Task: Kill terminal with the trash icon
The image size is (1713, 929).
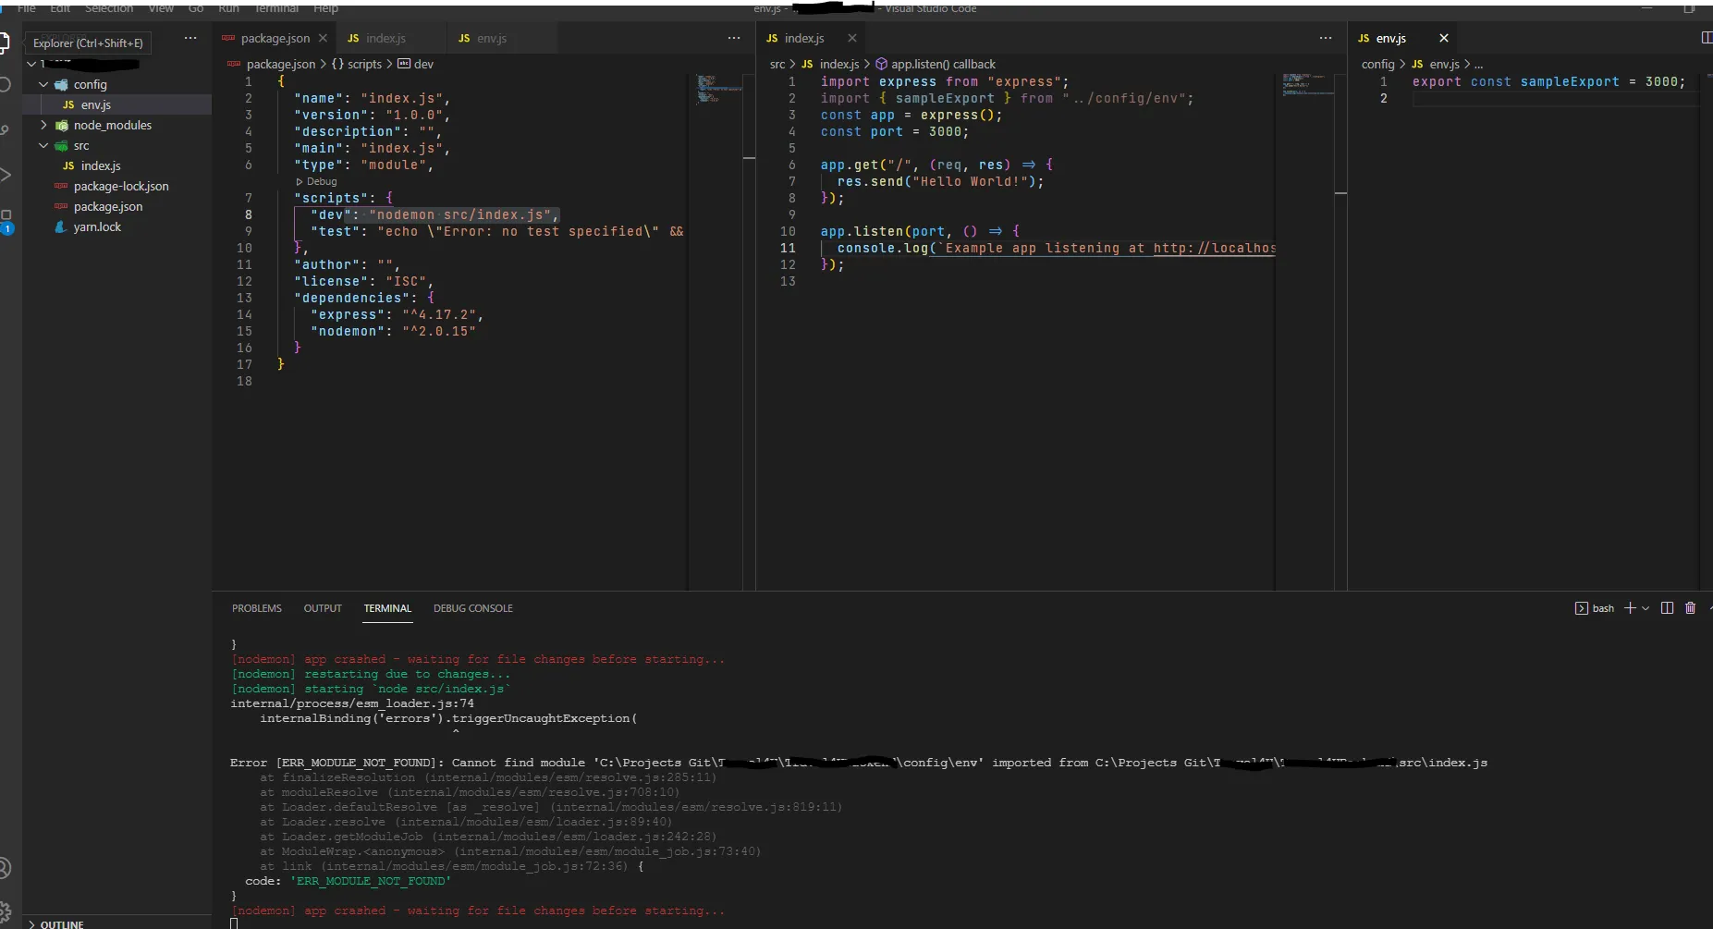Action: coord(1690,608)
